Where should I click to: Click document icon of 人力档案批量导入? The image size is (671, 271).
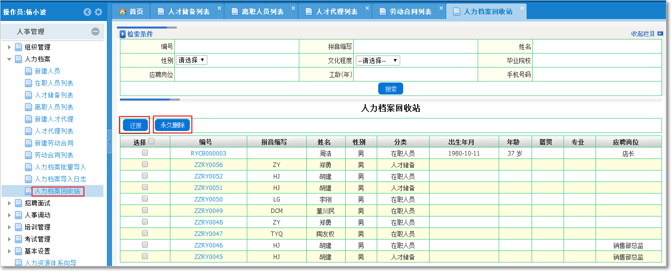click(x=28, y=167)
